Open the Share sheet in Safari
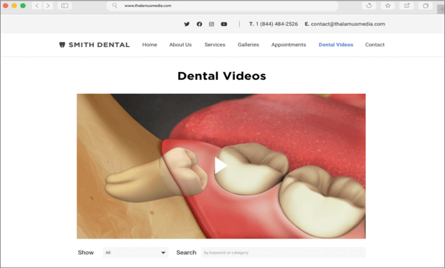 pos(406,6)
